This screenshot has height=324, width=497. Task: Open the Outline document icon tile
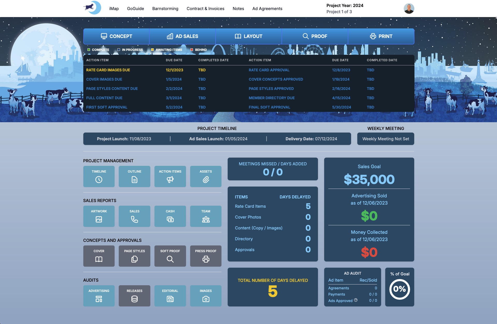point(134,176)
